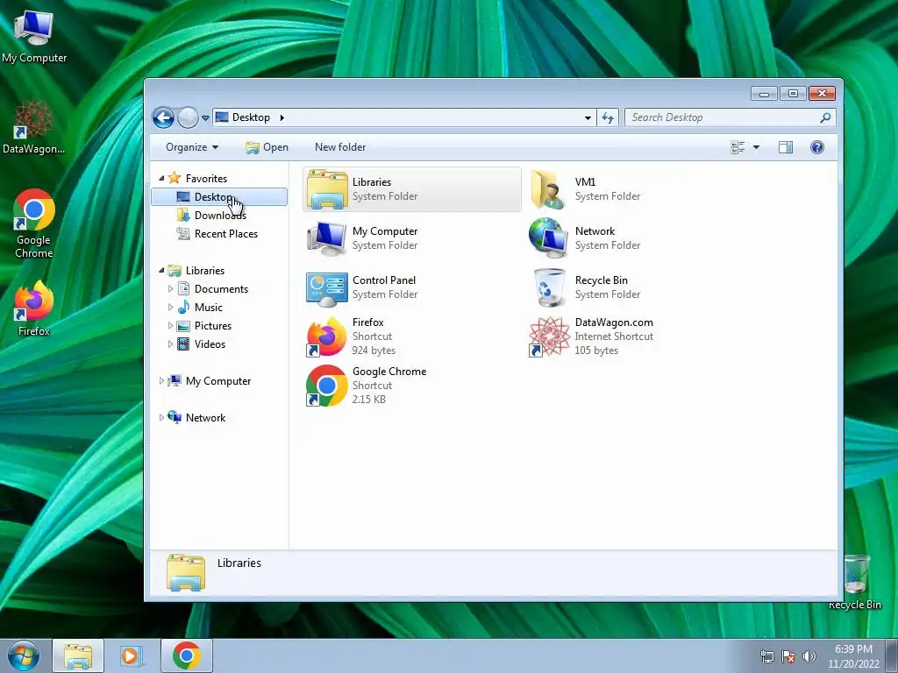Open Downloads in Favorites
Viewport: 898px width, 673px height.
(220, 216)
